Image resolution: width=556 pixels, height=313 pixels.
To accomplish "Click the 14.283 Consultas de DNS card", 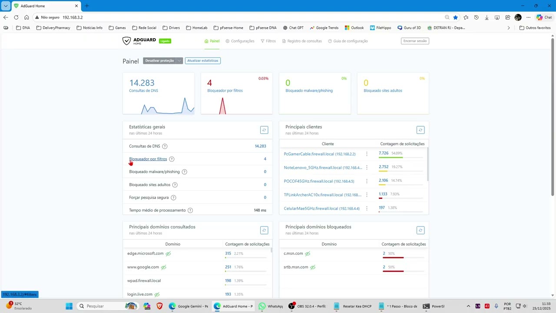I will (x=159, y=93).
